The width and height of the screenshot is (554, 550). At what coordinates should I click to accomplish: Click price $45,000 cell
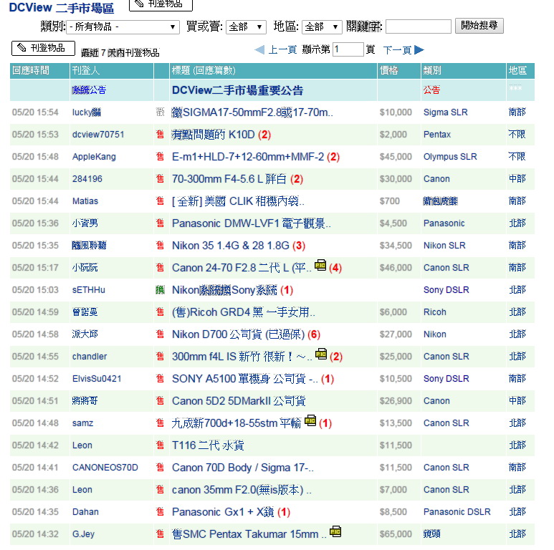pos(396,157)
